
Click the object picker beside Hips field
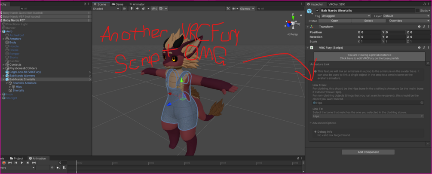coord(422,103)
